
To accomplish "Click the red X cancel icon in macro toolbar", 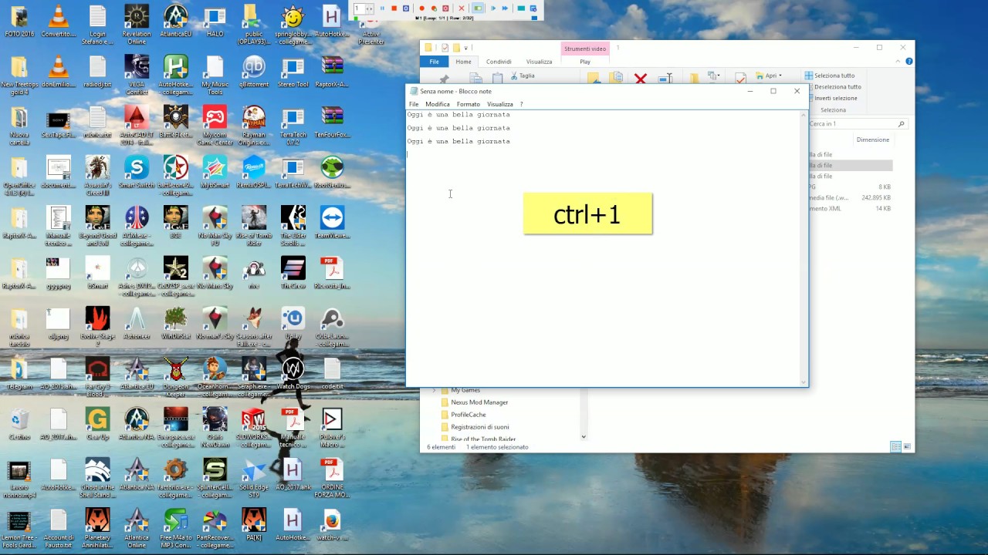I will [x=462, y=8].
